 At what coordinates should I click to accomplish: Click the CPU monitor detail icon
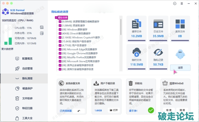(x=42, y=27)
